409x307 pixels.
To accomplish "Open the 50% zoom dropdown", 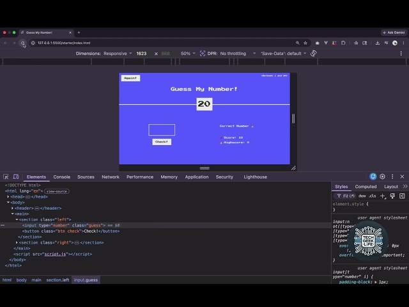I will coord(188,54).
